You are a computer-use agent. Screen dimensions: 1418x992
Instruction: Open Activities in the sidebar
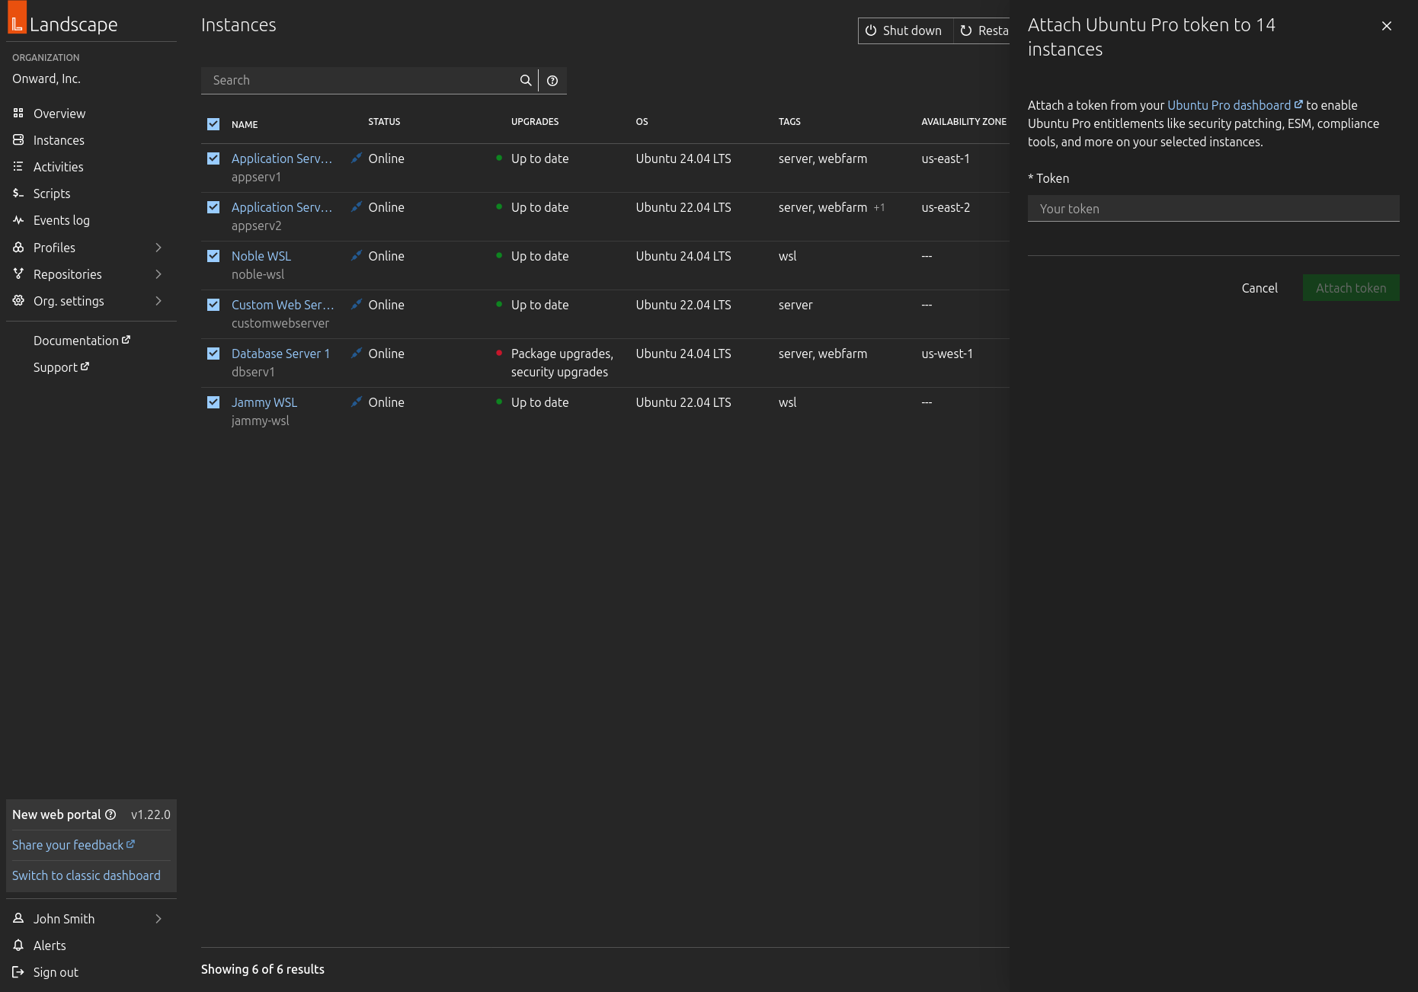59,167
